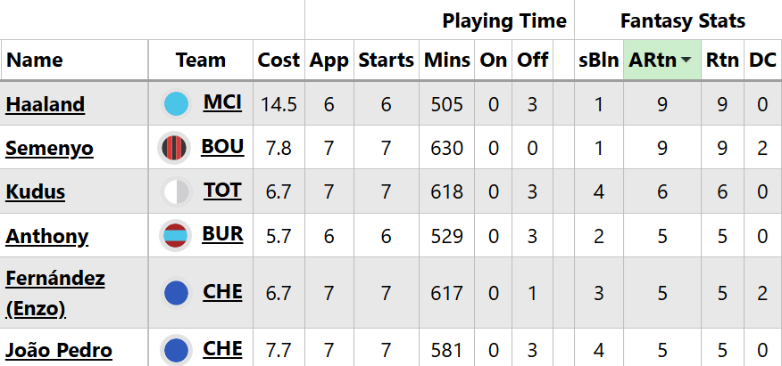Click Chelsea badge in Fernández row
This screenshot has width=782, height=366.
(x=177, y=292)
